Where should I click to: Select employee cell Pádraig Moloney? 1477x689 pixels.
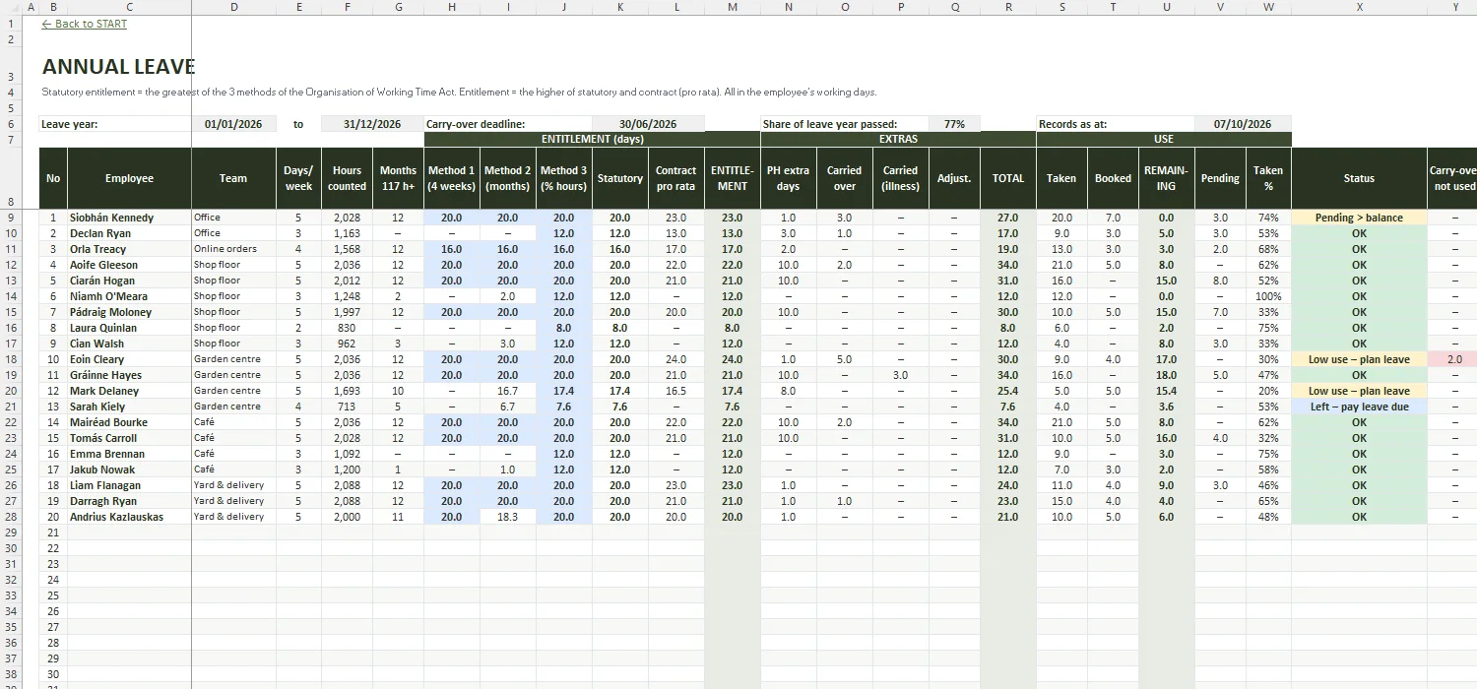point(129,312)
